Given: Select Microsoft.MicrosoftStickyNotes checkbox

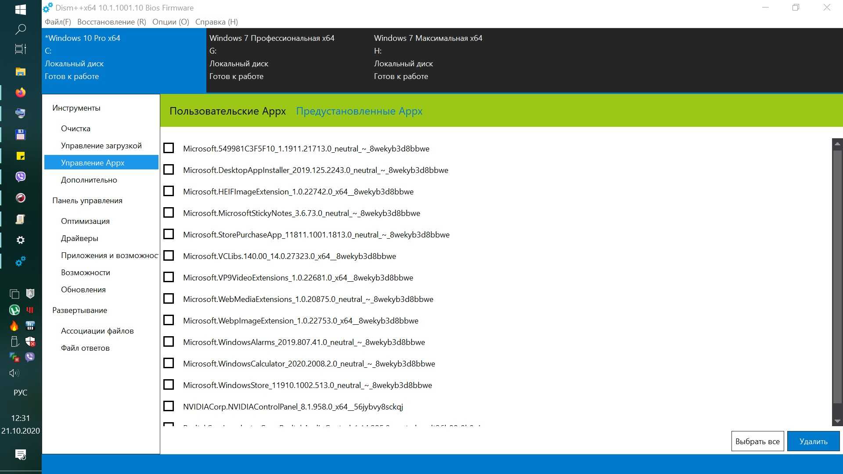Looking at the screenshot, I should [169, 213].
